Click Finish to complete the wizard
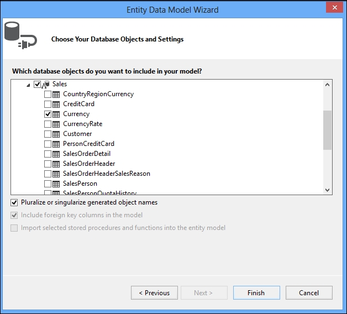This screenshot has width=347, height=314. click(256, 293)
